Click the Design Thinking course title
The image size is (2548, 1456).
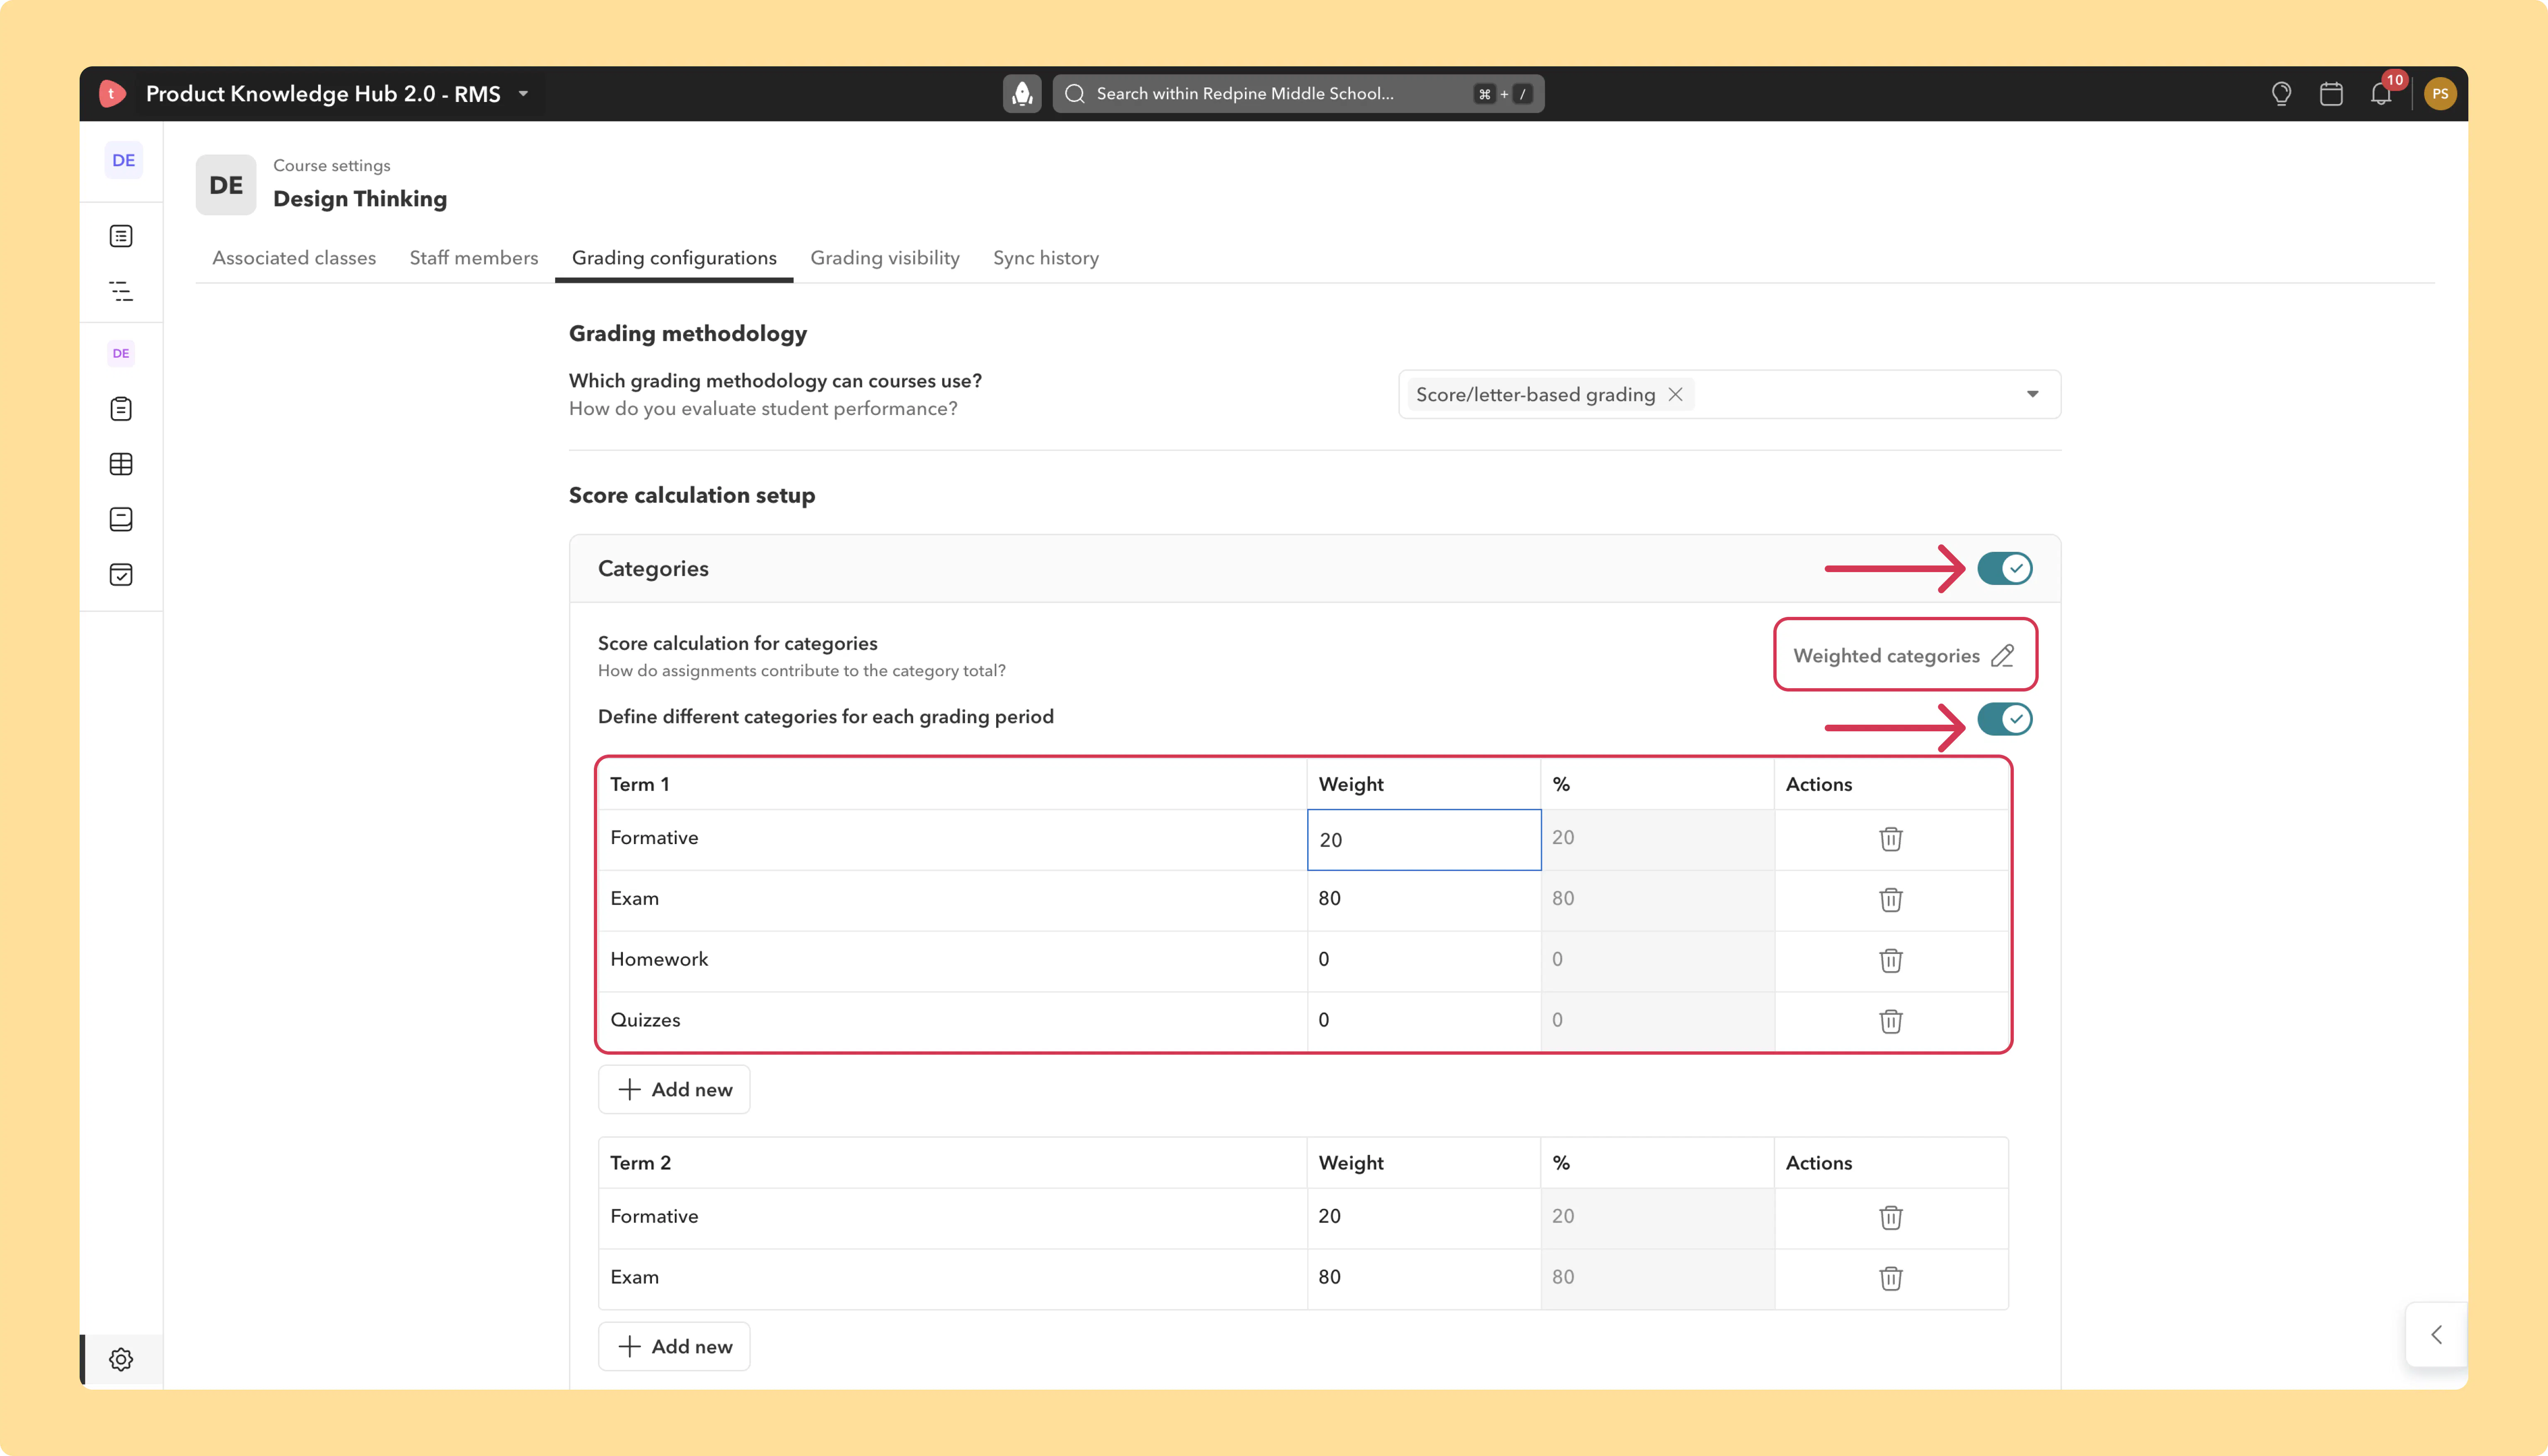(x=360, y=199)
